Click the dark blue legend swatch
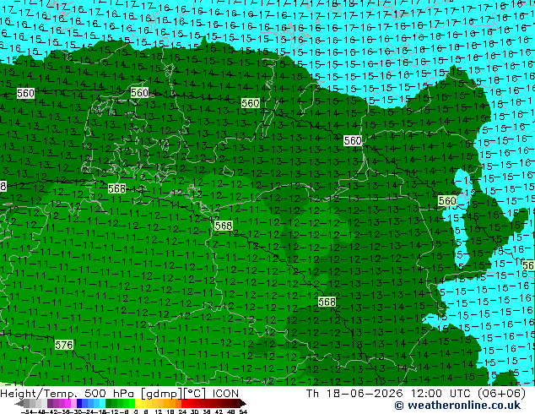This screenshot has width=535, height=414. (x=79, y=403)
